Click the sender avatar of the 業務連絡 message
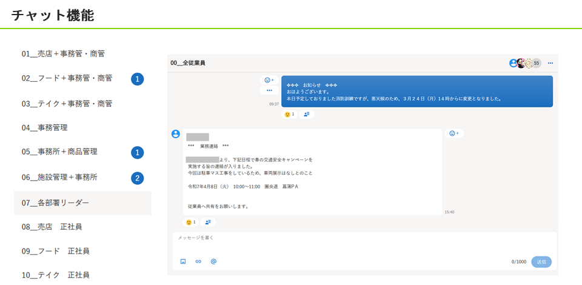 [x=176, y=134]
